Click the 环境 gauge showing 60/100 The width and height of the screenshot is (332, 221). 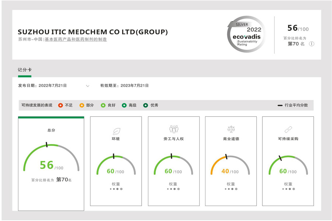pyautogui.click(x=116, y=165)
